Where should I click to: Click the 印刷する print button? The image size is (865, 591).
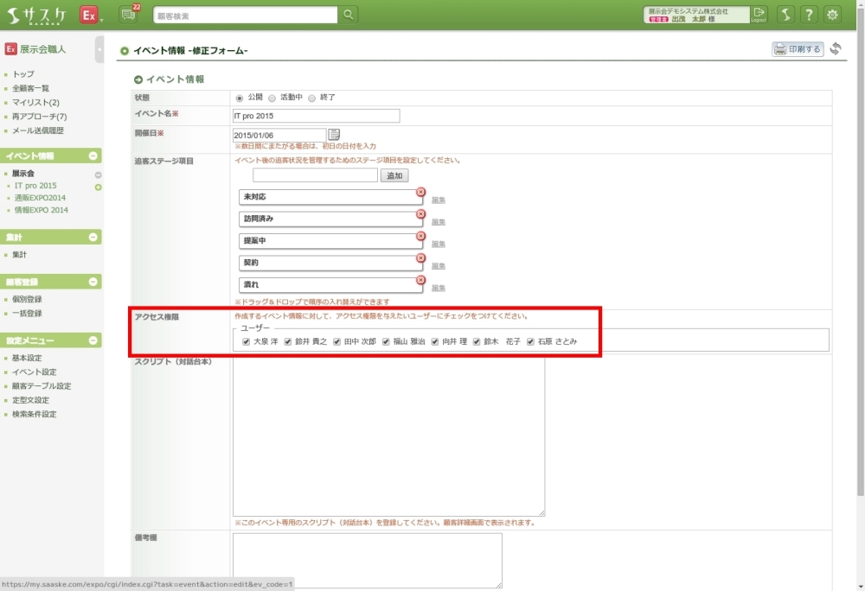point(798,49)
